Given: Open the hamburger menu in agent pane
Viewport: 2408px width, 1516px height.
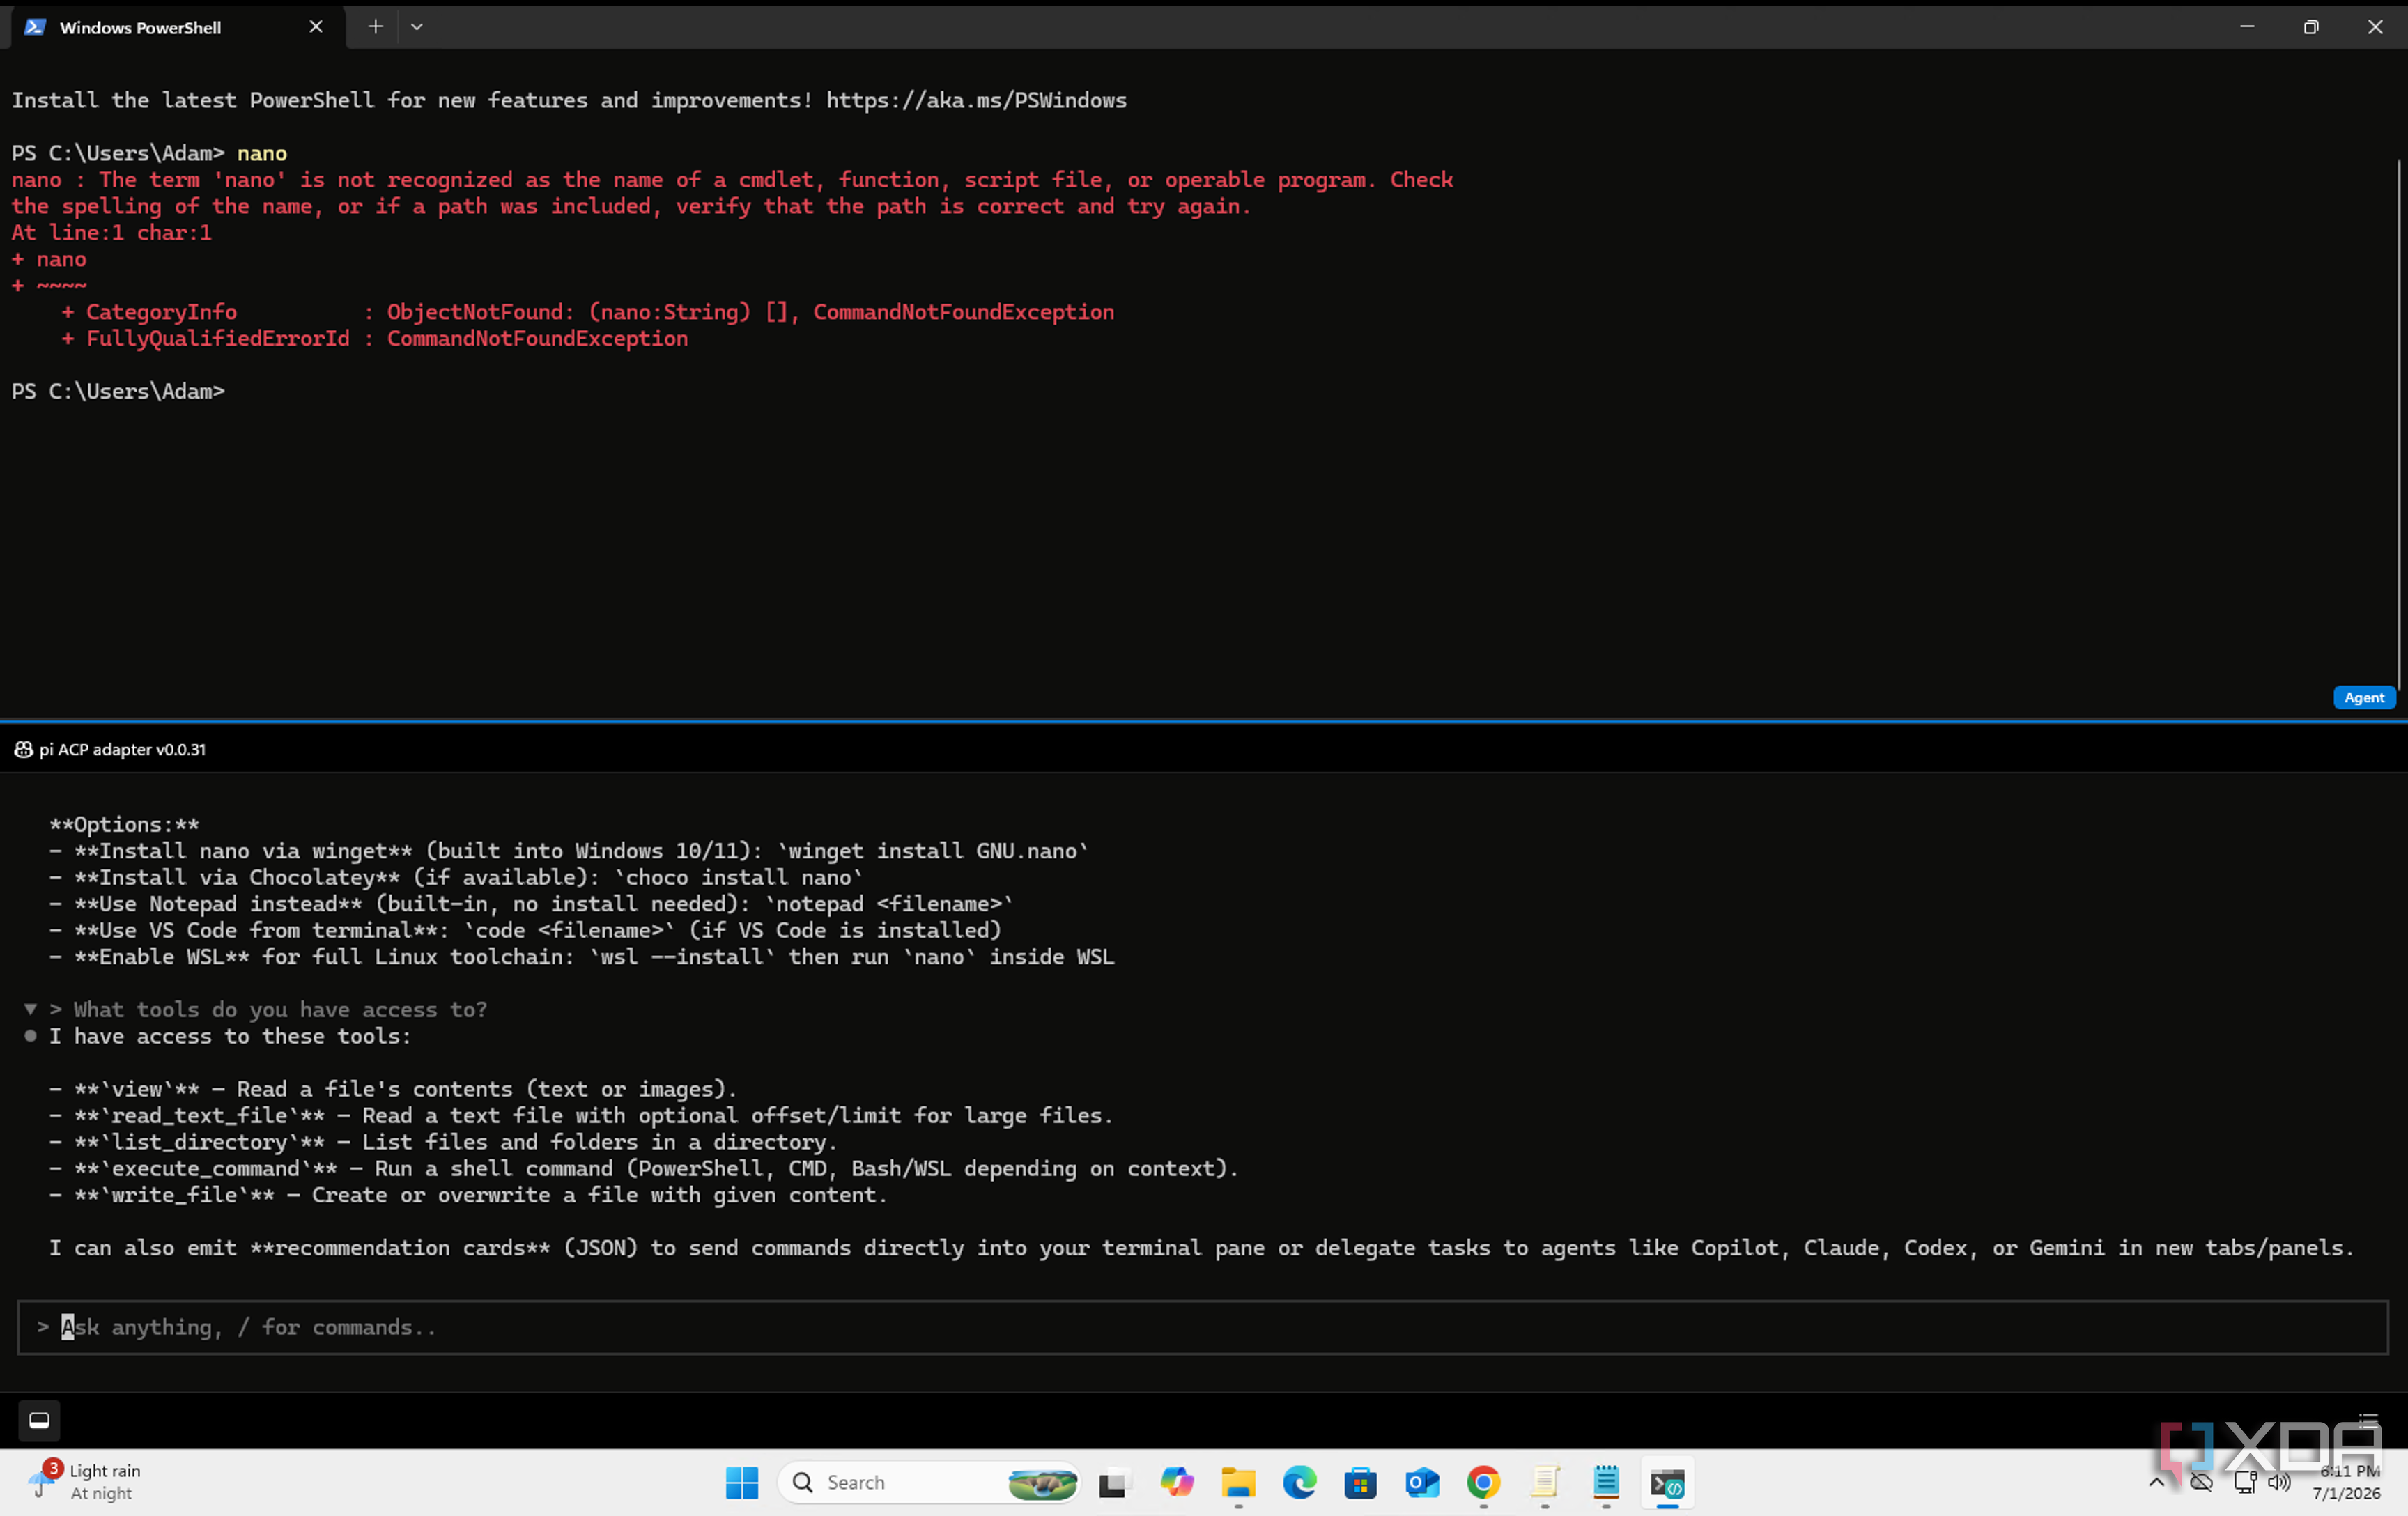Looking at the screenshot, I should pos(2367,1420).
